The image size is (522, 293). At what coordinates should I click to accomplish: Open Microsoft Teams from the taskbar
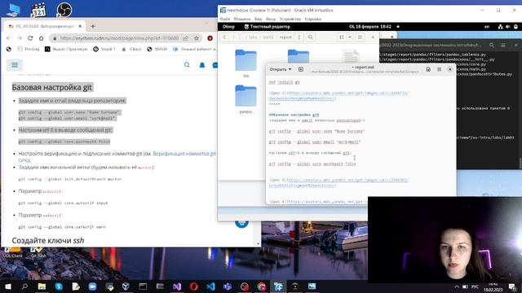point(228,286)
